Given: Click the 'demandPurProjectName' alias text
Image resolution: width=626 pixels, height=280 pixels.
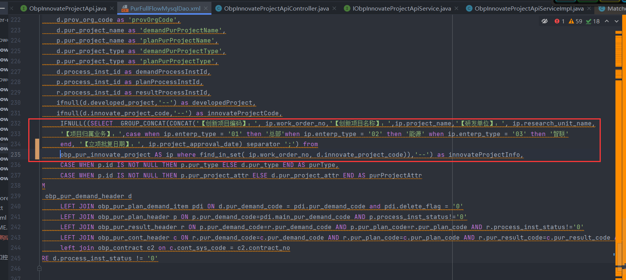Looking at the screenshot, I should (181, 31).
